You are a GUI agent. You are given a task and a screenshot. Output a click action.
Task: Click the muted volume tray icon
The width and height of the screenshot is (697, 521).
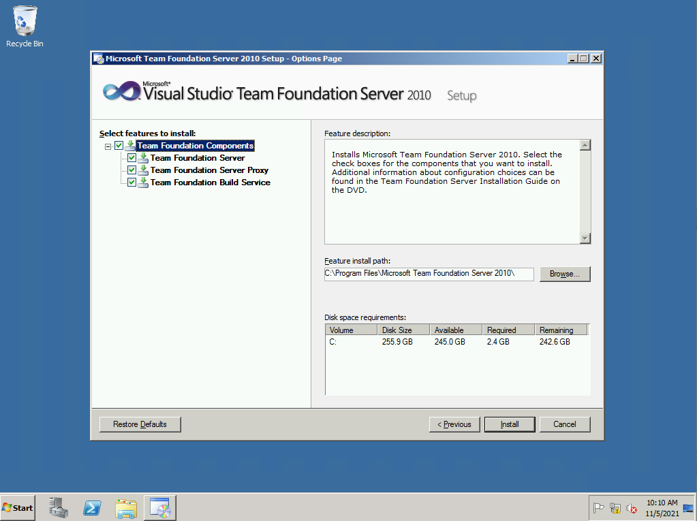632,508
